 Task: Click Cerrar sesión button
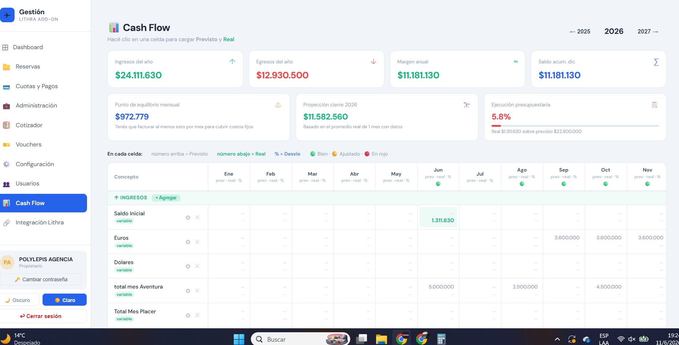coord(43,316)
